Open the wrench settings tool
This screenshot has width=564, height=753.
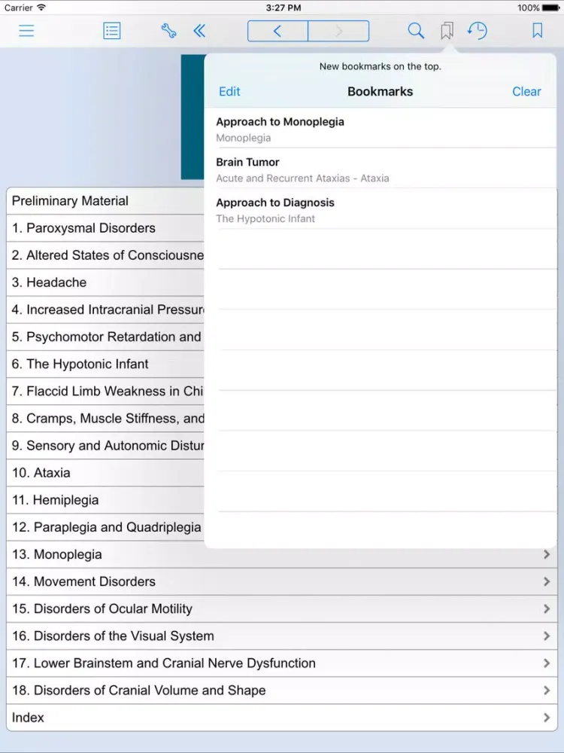[168, 31]
